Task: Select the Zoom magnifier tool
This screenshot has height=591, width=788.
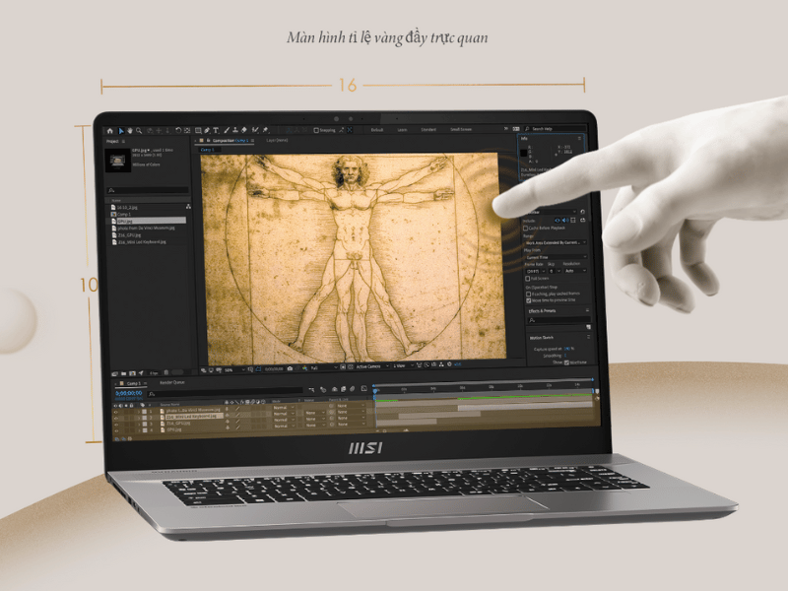Action: [139, 131]
